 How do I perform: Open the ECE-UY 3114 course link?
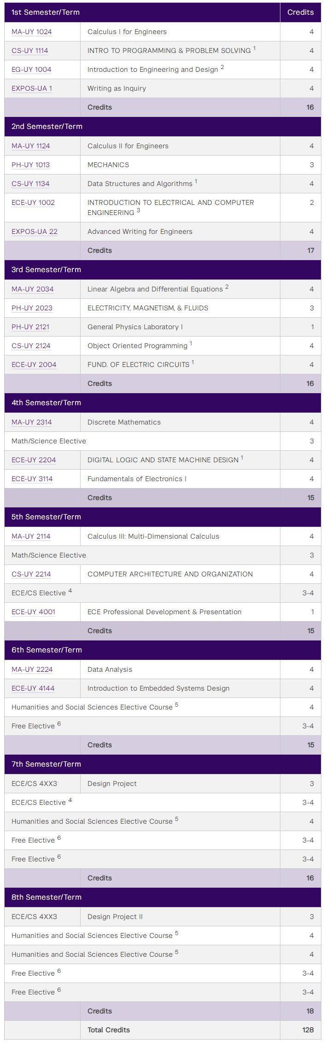click(32, 479)
